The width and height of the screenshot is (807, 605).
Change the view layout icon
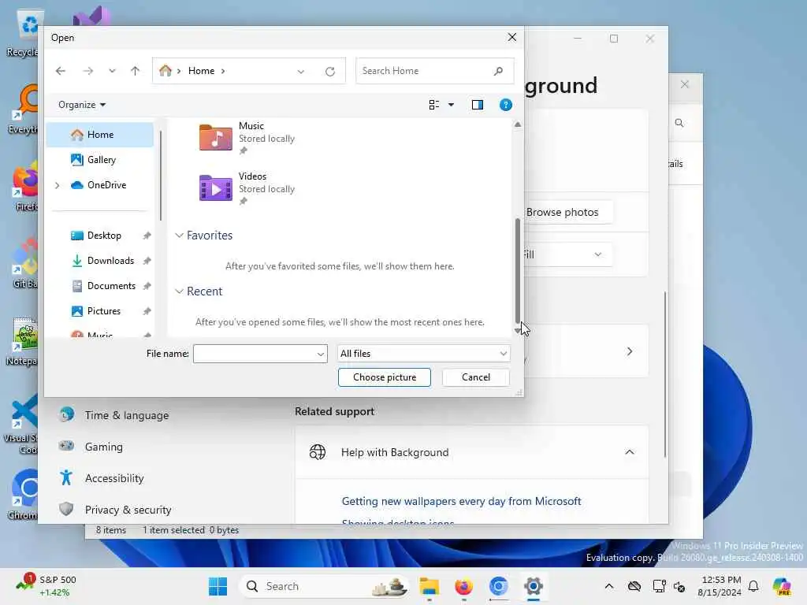(x=434, y=105)
